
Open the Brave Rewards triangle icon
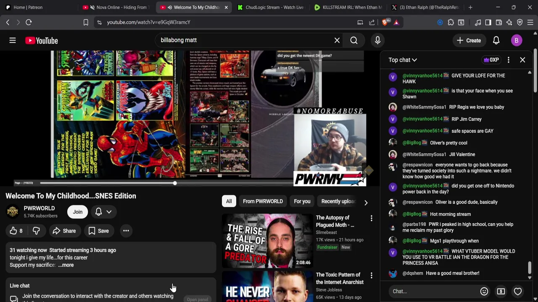[x=396, y=22]
